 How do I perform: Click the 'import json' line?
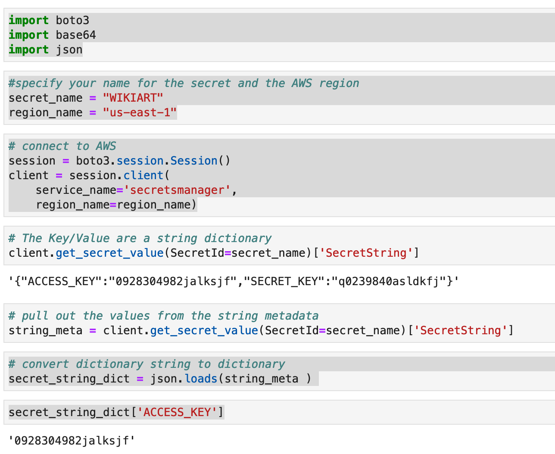pyautogui.click(x=46, y=50)
